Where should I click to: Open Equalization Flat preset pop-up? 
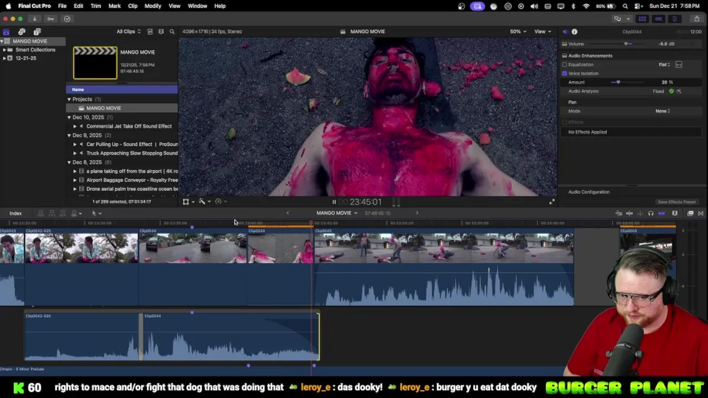coord(664,65)
